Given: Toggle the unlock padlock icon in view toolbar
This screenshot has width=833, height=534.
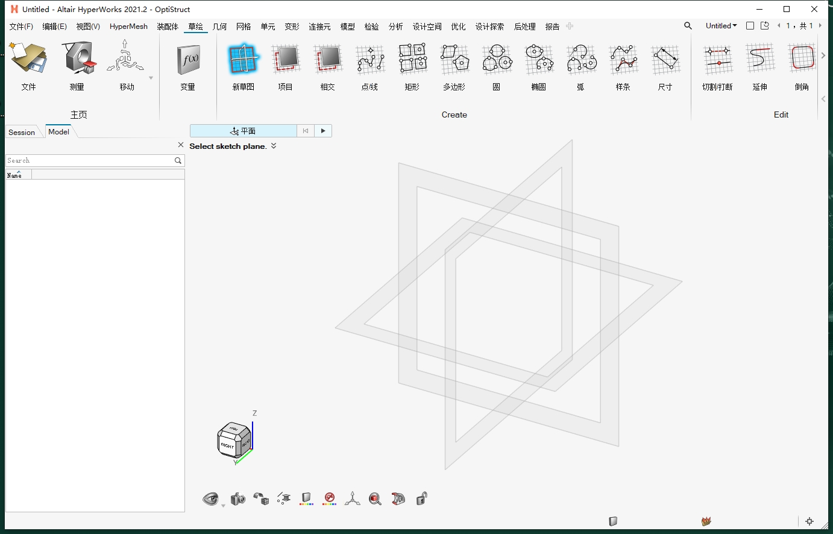Looking at the screenshot, I should click(x=421, y=498).
